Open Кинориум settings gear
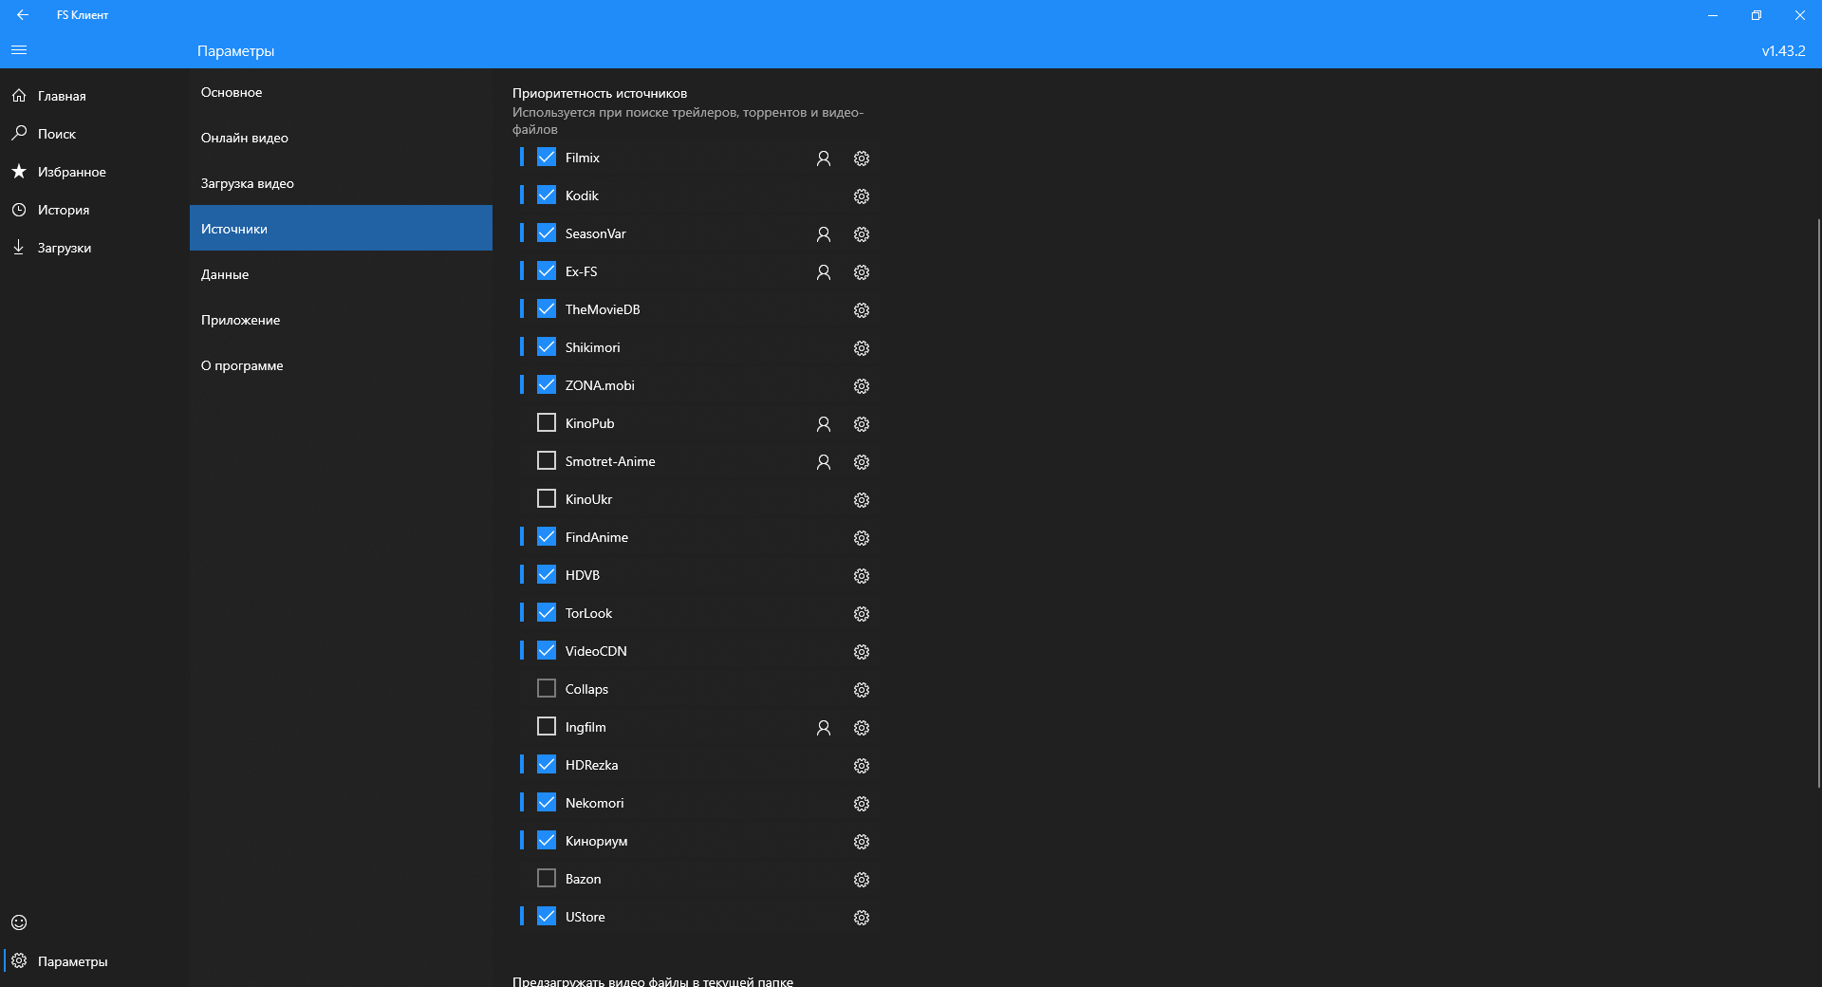Image resolution: width=1822 pixels, height=987 pixels. coord(862,842)
